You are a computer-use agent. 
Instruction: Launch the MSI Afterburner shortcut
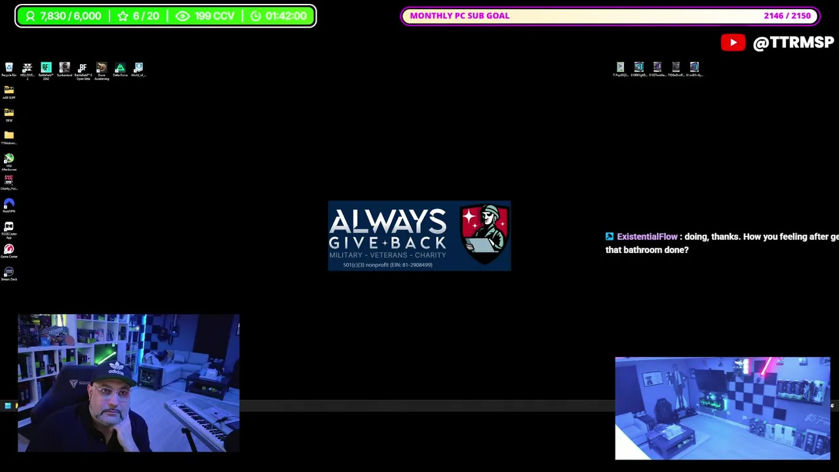[9, 161]
